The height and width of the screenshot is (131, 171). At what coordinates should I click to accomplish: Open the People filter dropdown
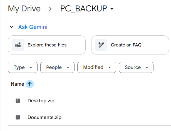(57, 67)
